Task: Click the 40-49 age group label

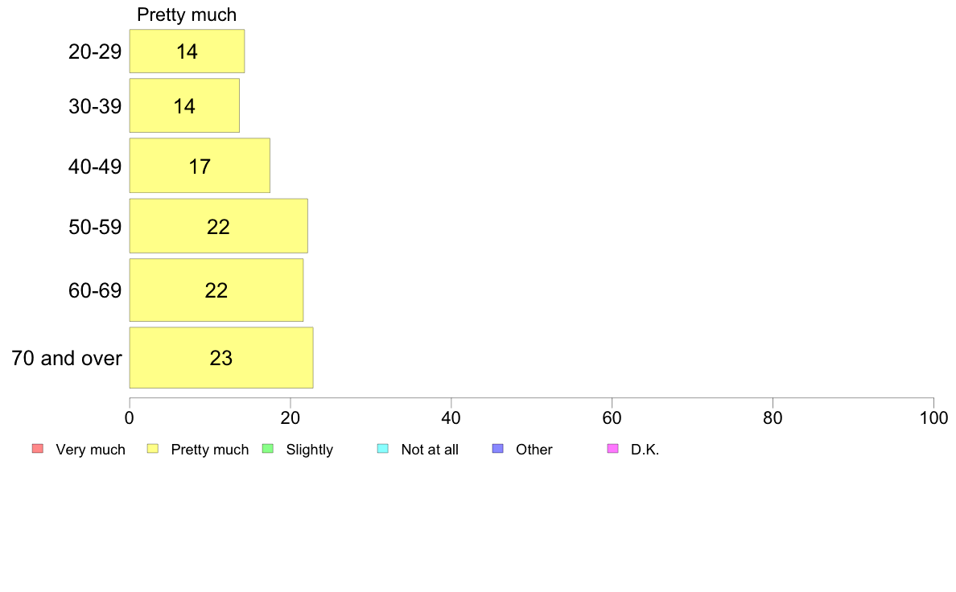Action: pyautogui.click(x=95, y=166)
